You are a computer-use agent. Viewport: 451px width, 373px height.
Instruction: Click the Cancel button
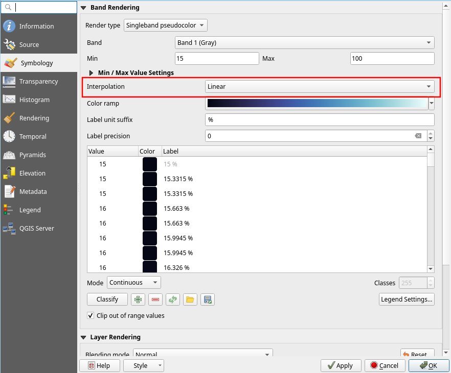coord(385,365)
